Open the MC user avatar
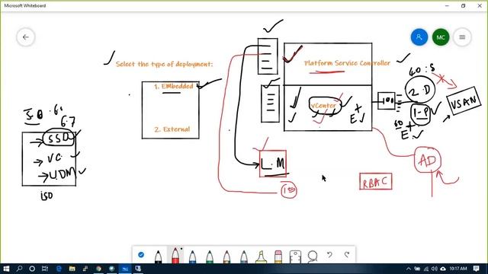This screenshot has width=488, height=274. tap(441, 37)
